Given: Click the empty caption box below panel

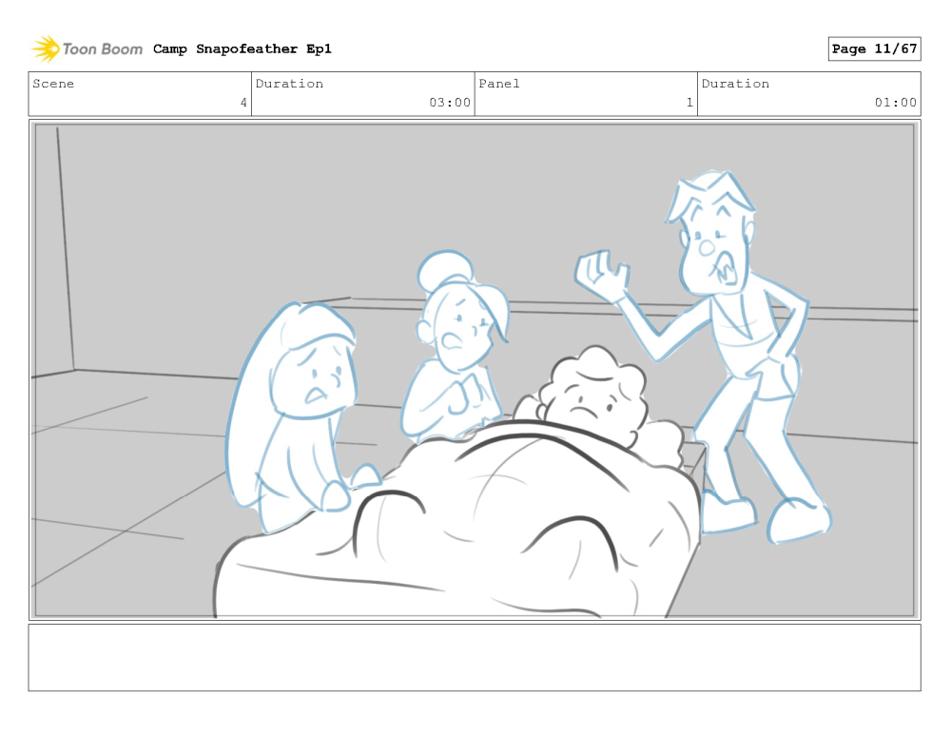Looking at the screenshot, I should click(474, 657).
